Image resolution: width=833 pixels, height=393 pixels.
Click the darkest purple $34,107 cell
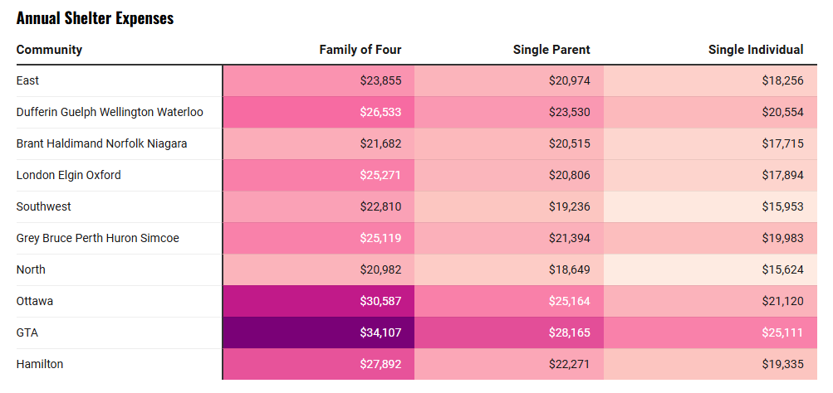[x=318, y=333]
